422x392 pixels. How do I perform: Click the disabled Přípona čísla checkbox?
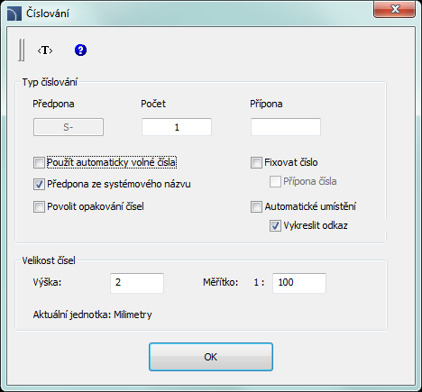[x=275, y=182]
